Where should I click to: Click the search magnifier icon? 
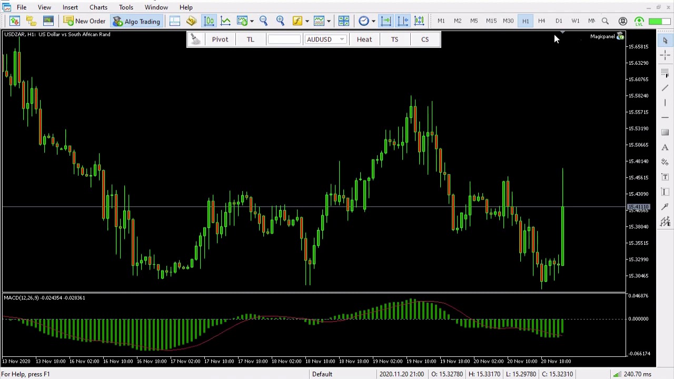[605, 21]
